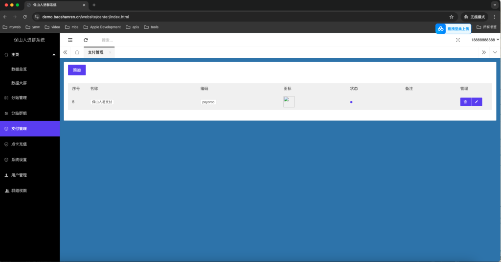Click the fullscreen icon in the header
This screenshot has height=262, width=501.
[x=458, y=40]
